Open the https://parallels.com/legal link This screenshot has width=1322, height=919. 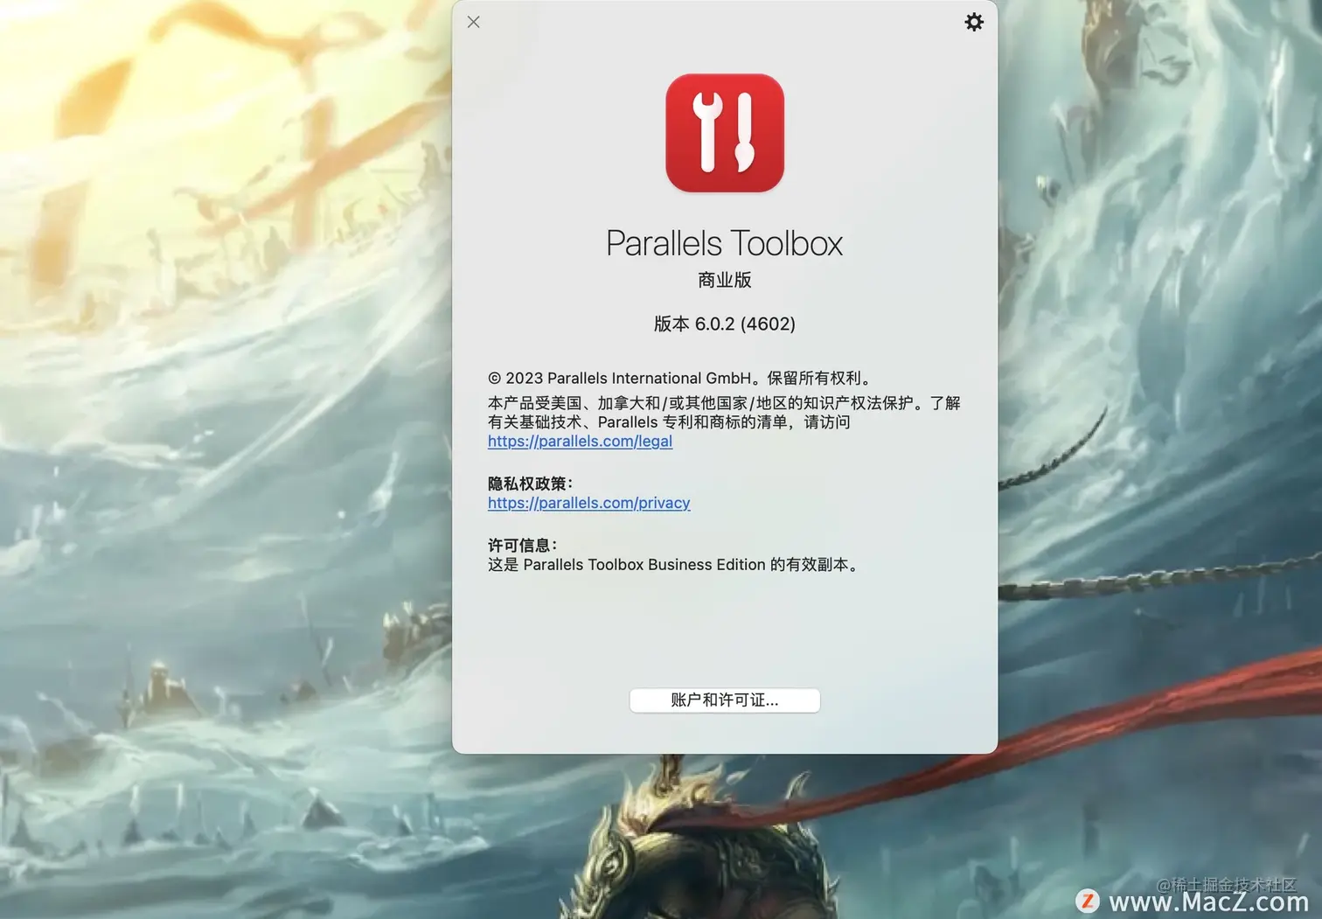[x=579, y=442]
